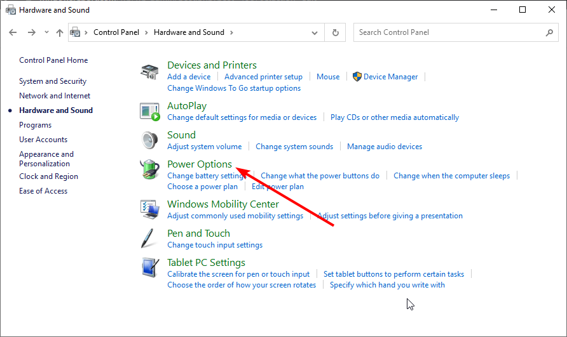Open Device Manager link
Viewport: 567px width, 337px height.
click(x=390, y=77)
